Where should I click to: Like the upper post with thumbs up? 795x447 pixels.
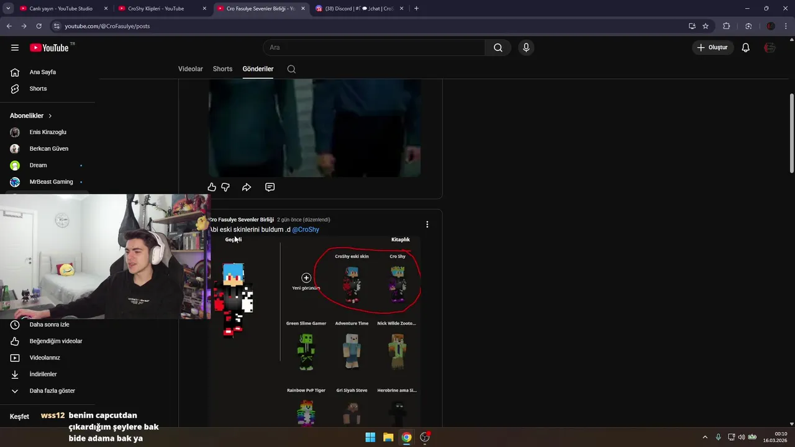tap(212, 187)
